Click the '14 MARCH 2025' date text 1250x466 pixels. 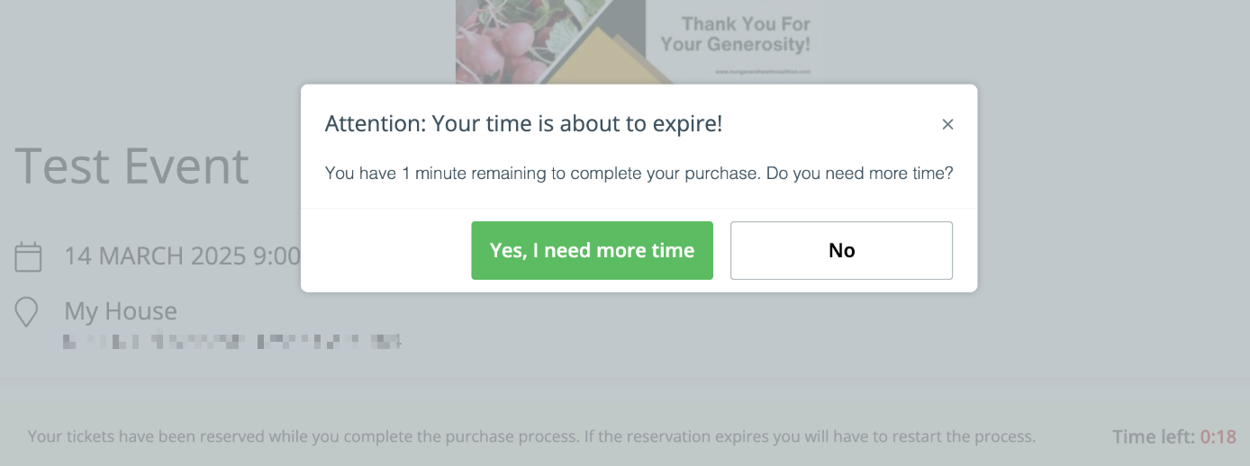[155, 256]
